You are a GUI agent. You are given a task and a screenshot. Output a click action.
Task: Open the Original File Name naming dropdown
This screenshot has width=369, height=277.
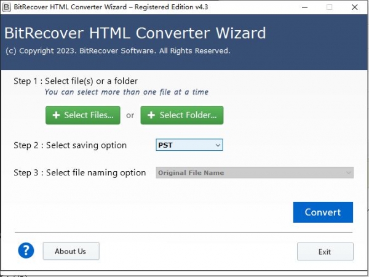click(x=255, y=172)
